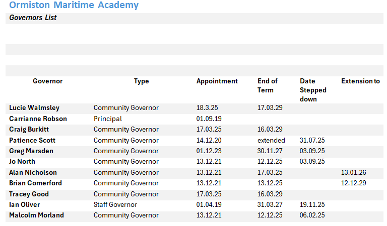Click Craig Burkitt's Community Governor type cell
387x226 pixels.
(x=126, y=130)
